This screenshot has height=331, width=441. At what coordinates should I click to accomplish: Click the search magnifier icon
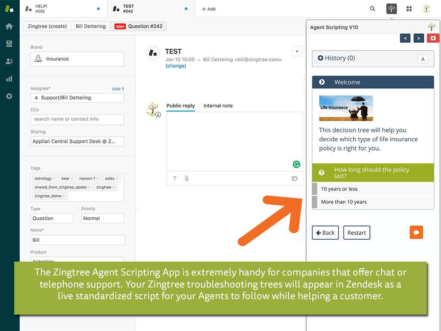point(373,9)
